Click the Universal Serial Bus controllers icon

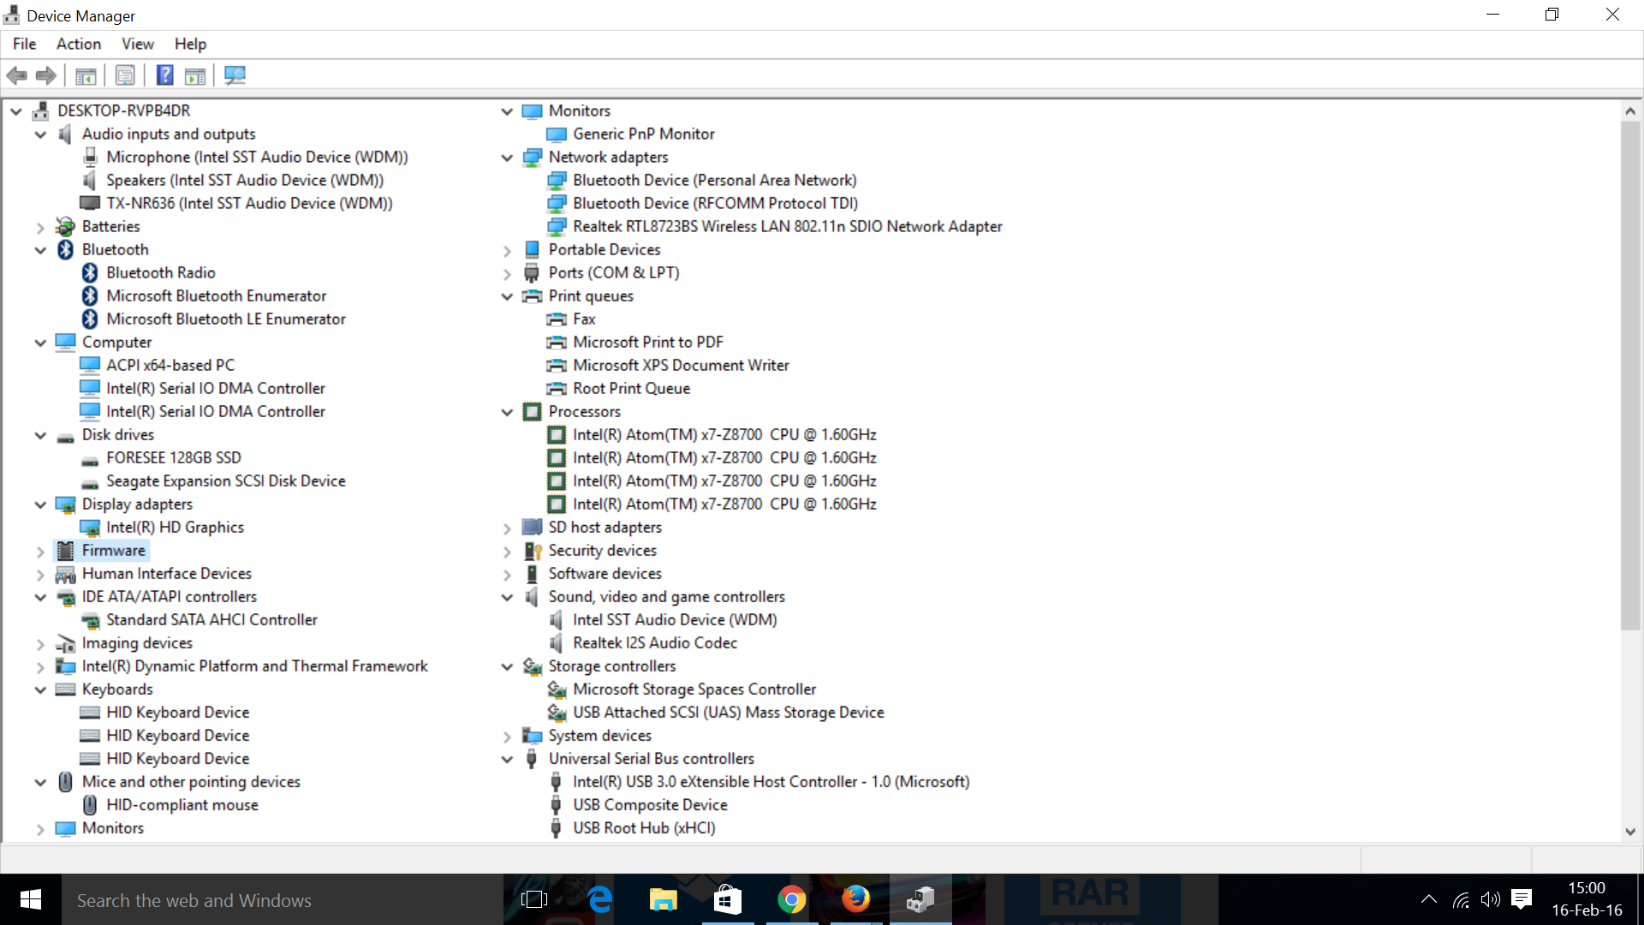[x=533, y=758]
